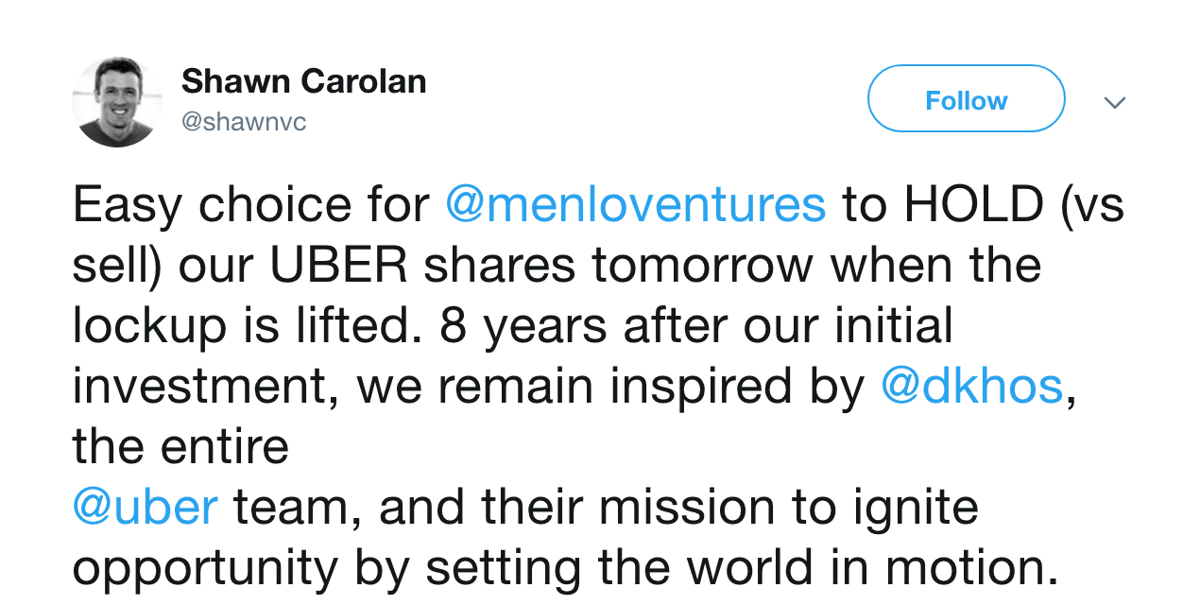Click the word "lockup" in the tweet

pos(149,326)
